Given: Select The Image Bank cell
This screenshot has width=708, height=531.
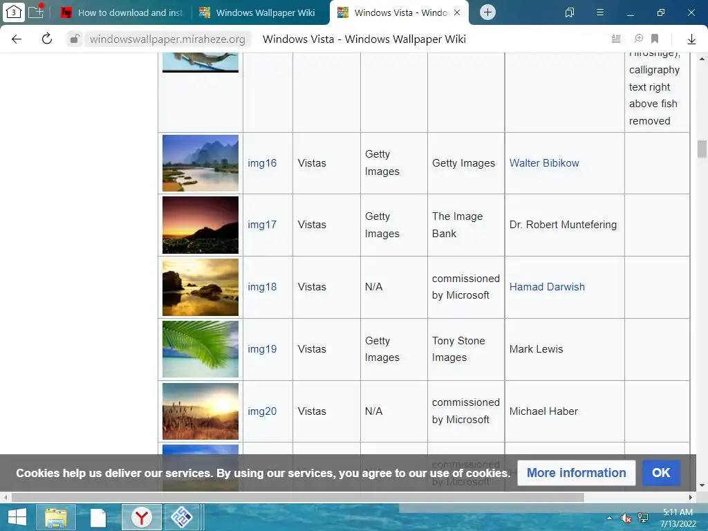Looking at the screenshot, I should [466, 225].
